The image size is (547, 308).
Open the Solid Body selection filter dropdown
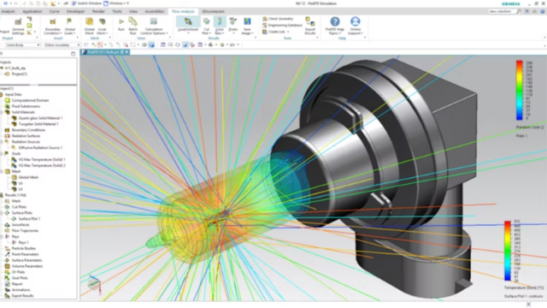coord(23,45)
